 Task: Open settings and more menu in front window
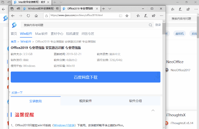161,16
